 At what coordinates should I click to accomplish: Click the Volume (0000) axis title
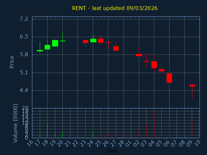[x=15, y=123]
